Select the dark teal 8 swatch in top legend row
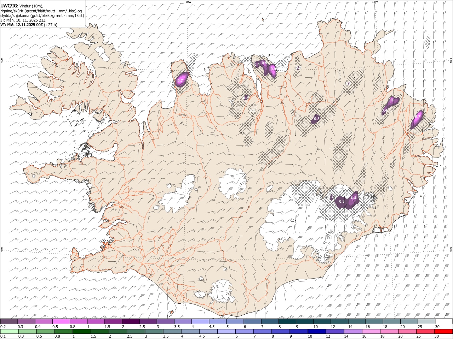 pyautogui.click(x=287, y=321)
